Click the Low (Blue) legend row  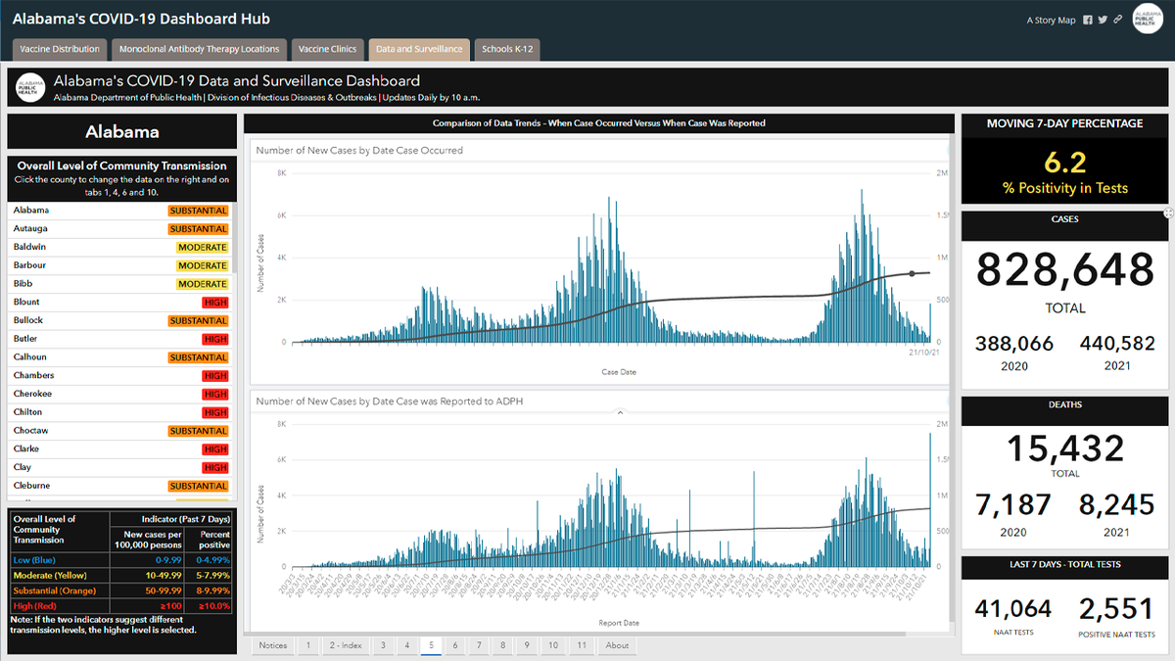[x=122, y=560]
